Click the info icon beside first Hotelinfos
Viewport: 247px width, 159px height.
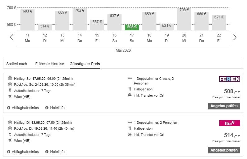[x=47, y=108]
